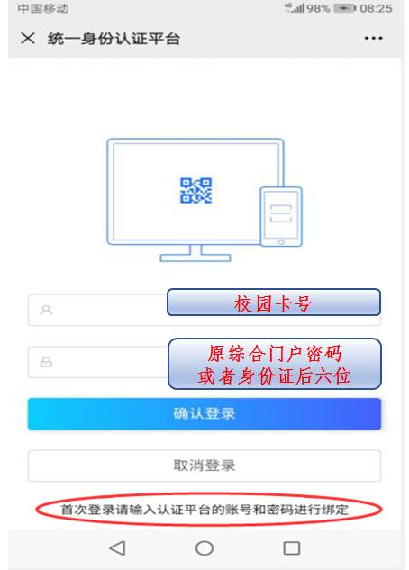
Task: Click the user icon in account field
Action: 46,310
